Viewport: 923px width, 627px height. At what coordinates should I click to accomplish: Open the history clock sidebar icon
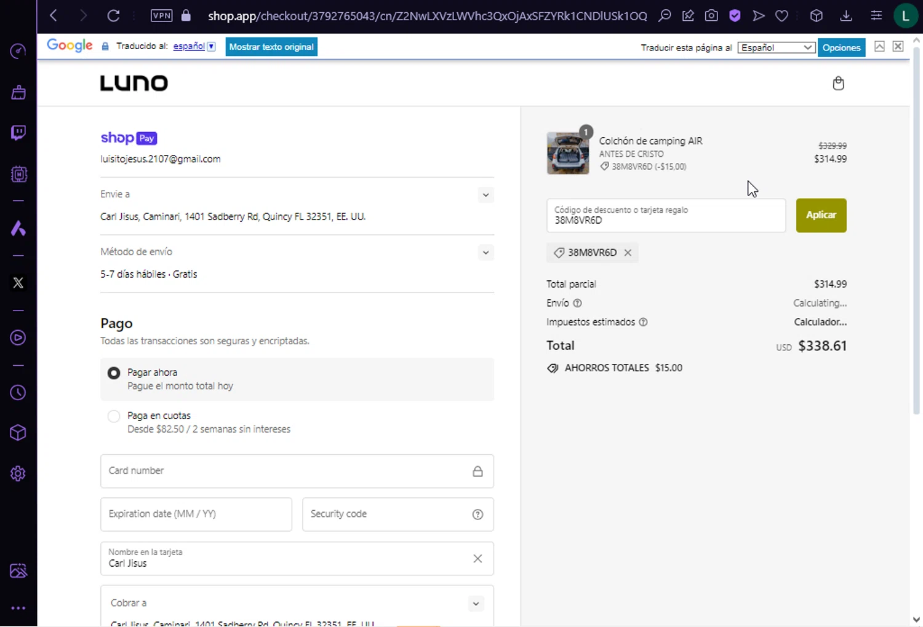pos(18,392)
